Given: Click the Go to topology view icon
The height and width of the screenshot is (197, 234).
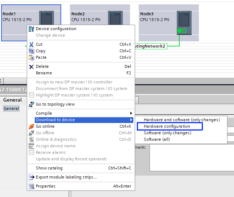Looking at the screenshot, I should tap(32, 104).
